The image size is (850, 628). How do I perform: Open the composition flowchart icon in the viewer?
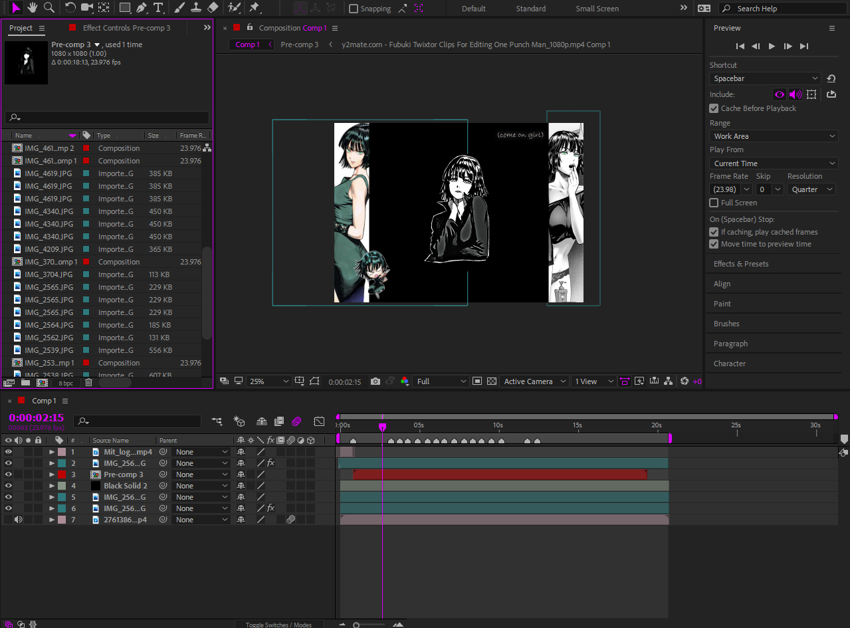coord(669,381)
